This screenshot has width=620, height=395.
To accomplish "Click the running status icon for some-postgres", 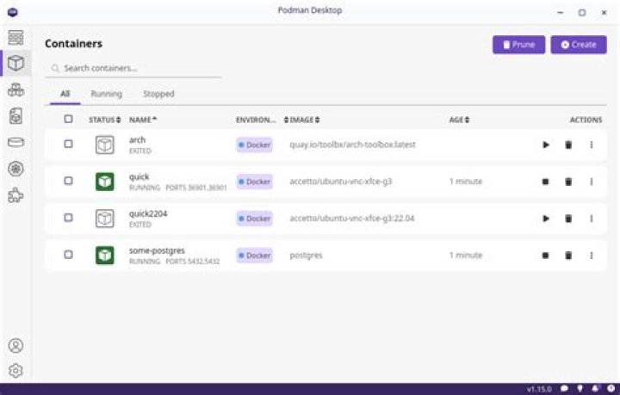I will [x=105, y=256].
